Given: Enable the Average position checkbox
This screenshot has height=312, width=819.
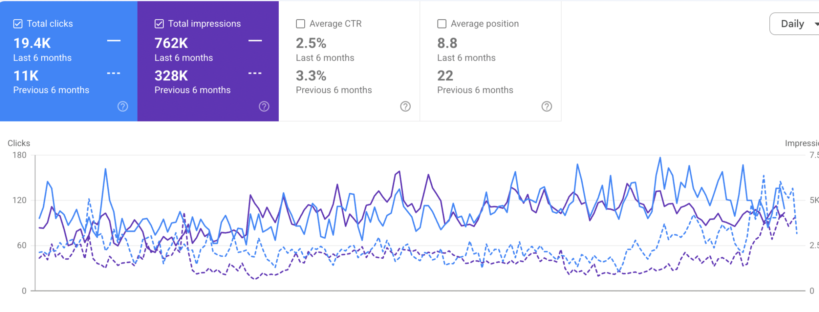Looking at the screenshot, I should pos(442,24).
